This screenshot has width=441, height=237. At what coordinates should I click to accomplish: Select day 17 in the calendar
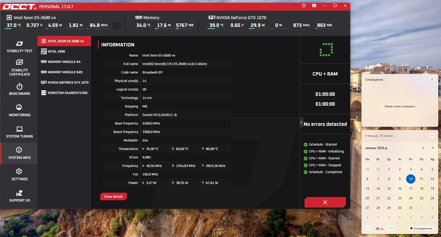pos(411,189)
